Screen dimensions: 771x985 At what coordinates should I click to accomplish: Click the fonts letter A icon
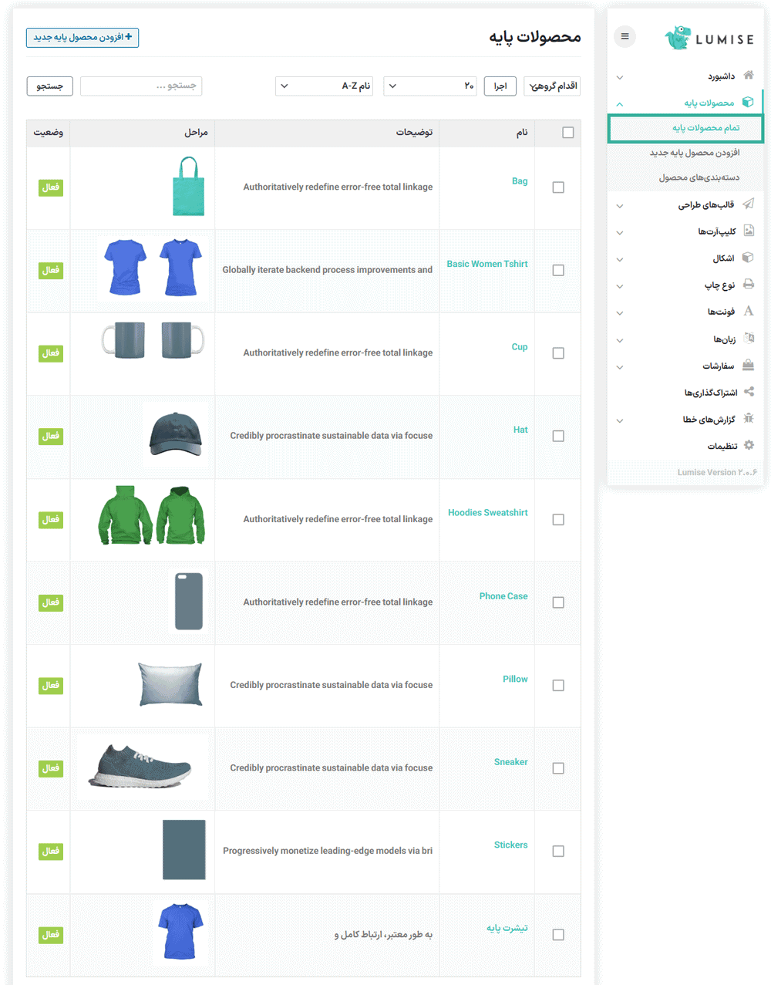click(748, 311)
